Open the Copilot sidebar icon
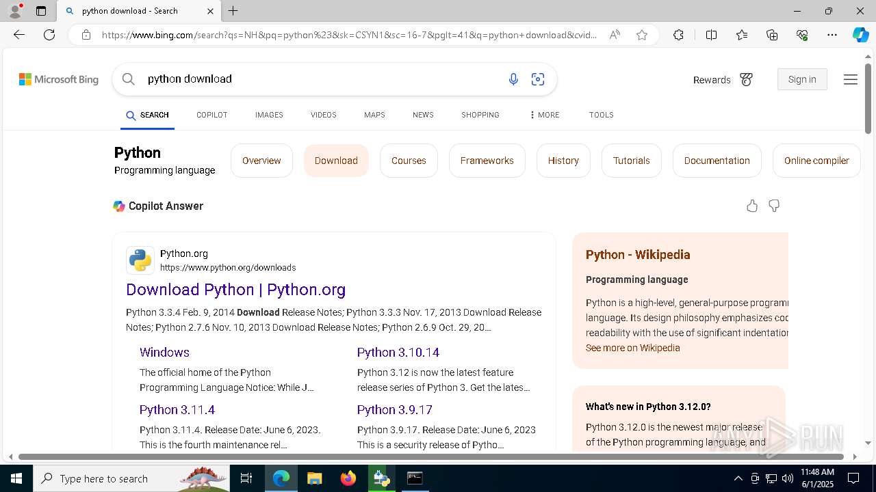The width and height of the screenshot is (876, 492). [x=861, y=35]
